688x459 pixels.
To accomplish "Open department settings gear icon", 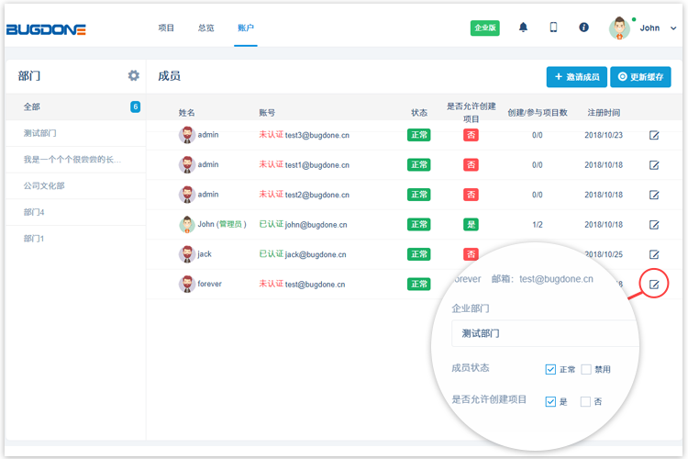I will point(133,75).
